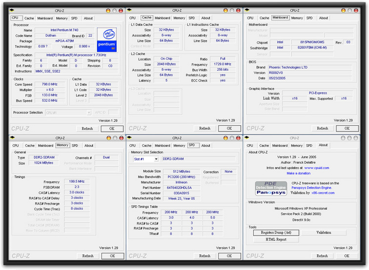This screenshot has width=369, height=270.
Task: Click Correction value None in SPD window
Action: click(228, 172)
